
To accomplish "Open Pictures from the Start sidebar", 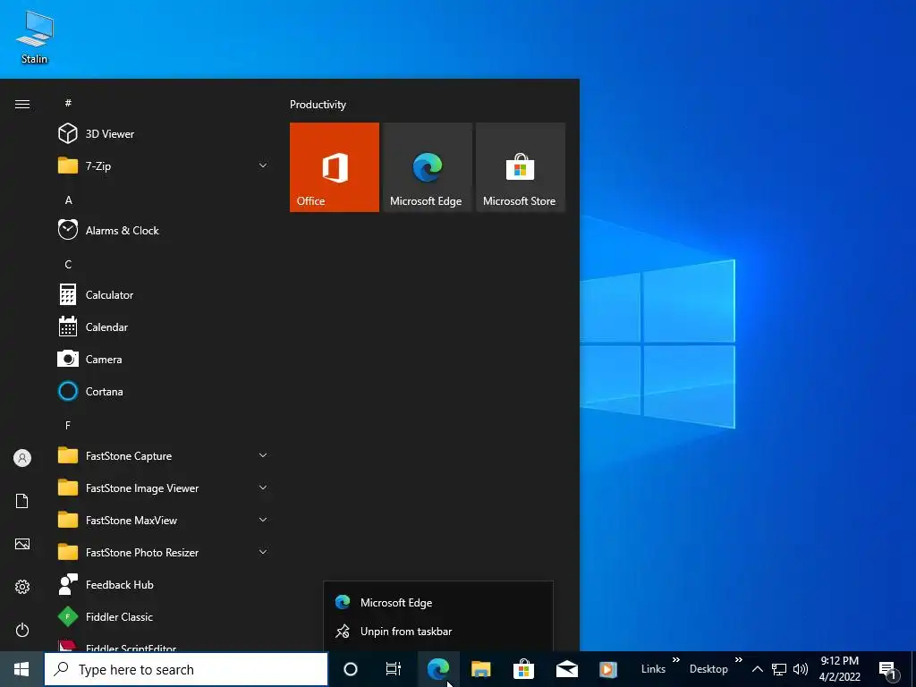I will pos(22,544).
